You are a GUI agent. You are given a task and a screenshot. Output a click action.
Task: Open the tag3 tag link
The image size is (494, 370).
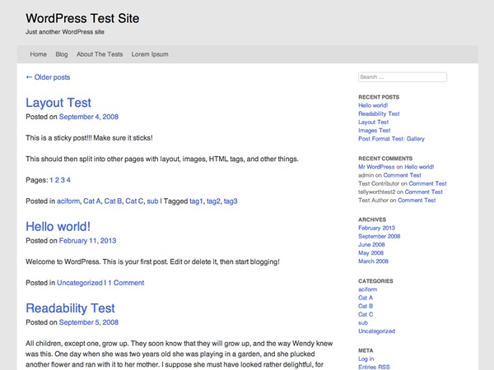click(x=231, y=201)
